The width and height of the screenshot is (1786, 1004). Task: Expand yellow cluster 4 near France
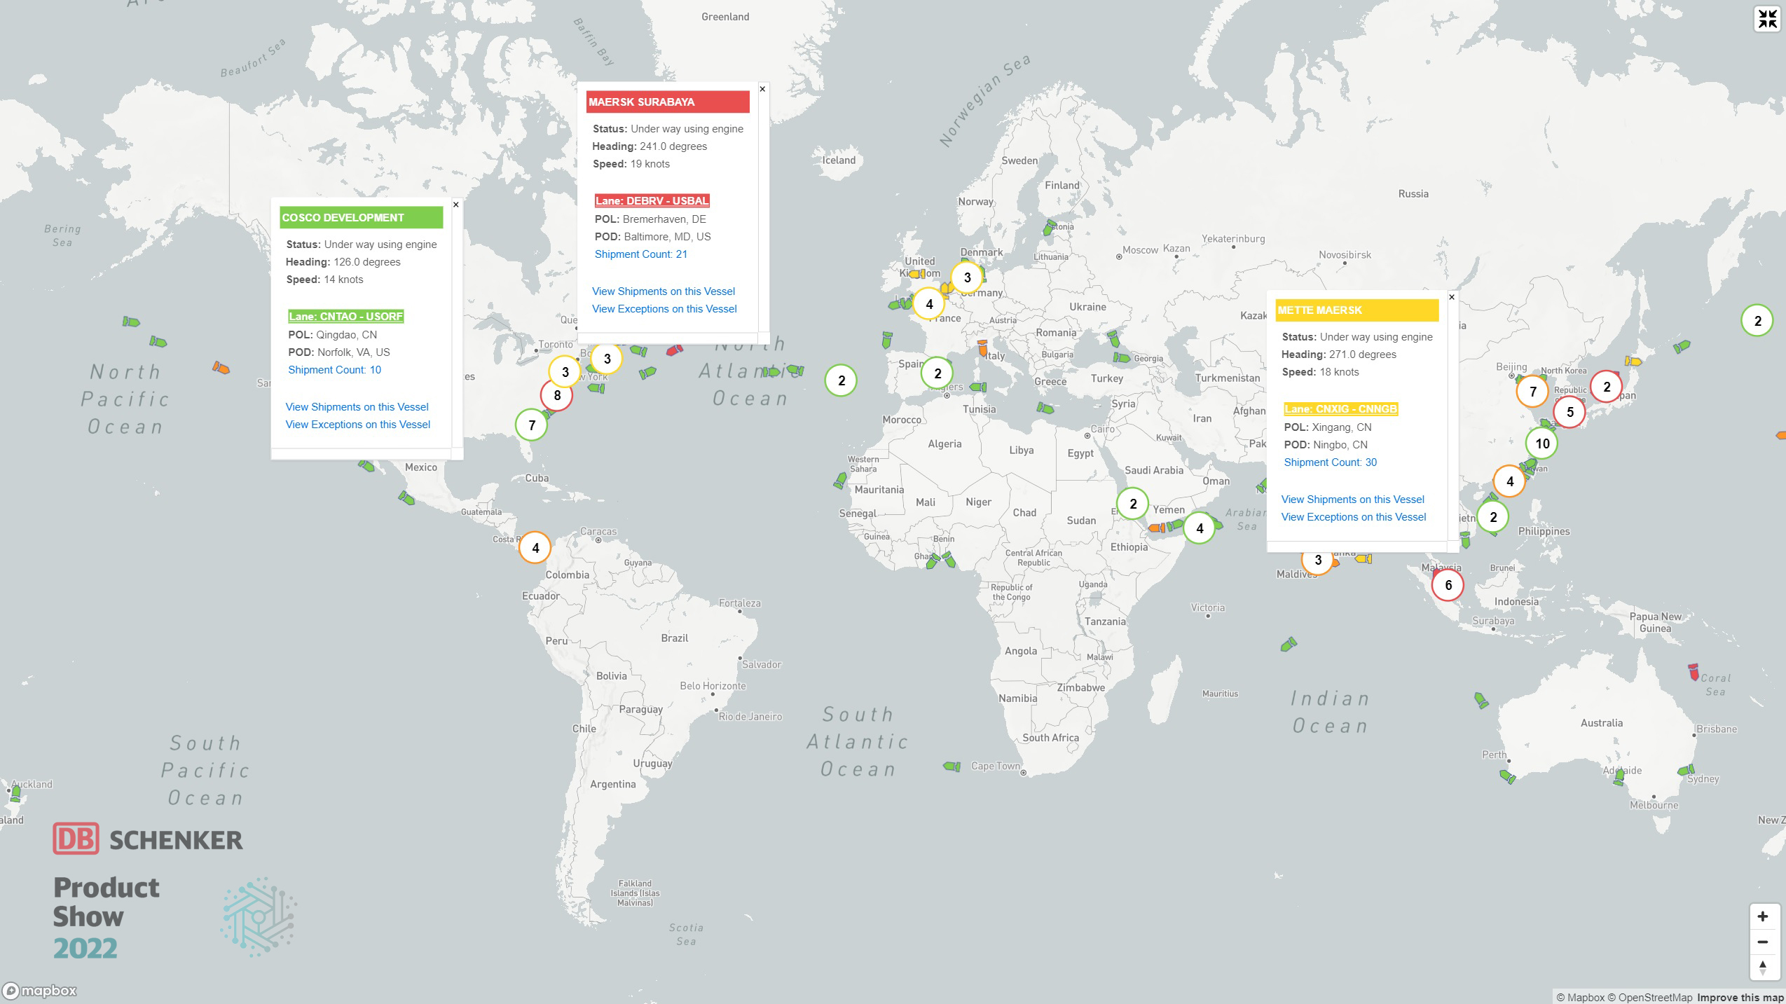click(x=929, y=304)
